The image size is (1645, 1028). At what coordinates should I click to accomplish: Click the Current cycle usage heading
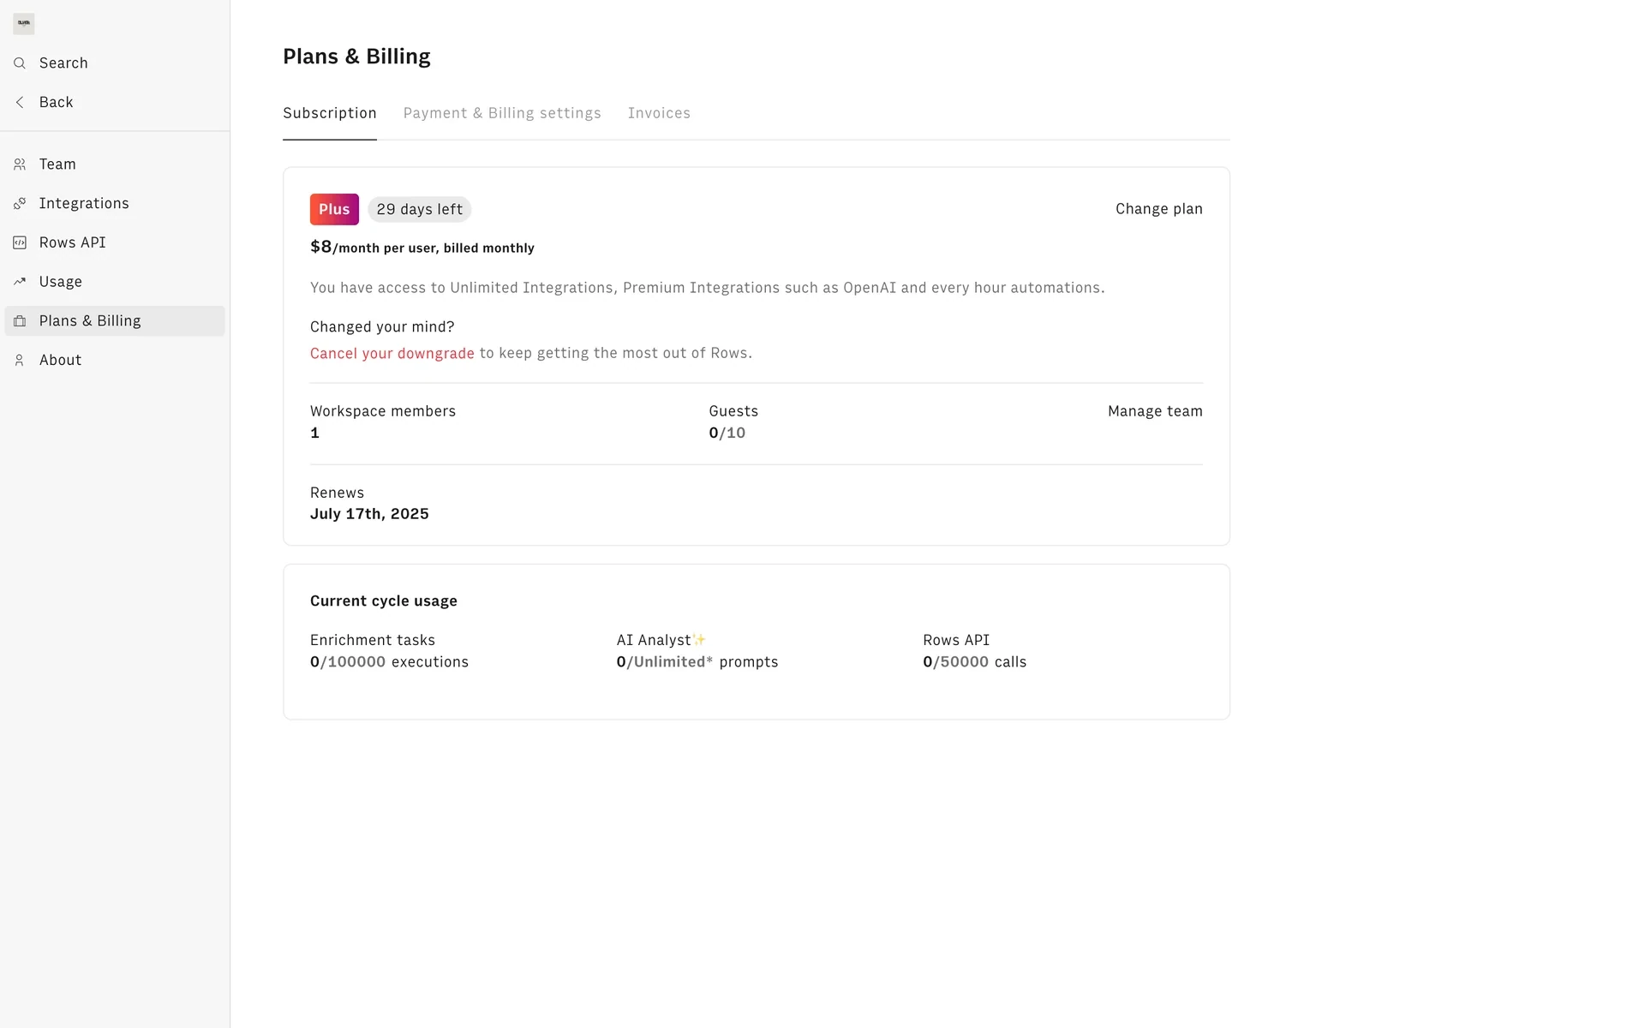[x=384, y=601]
